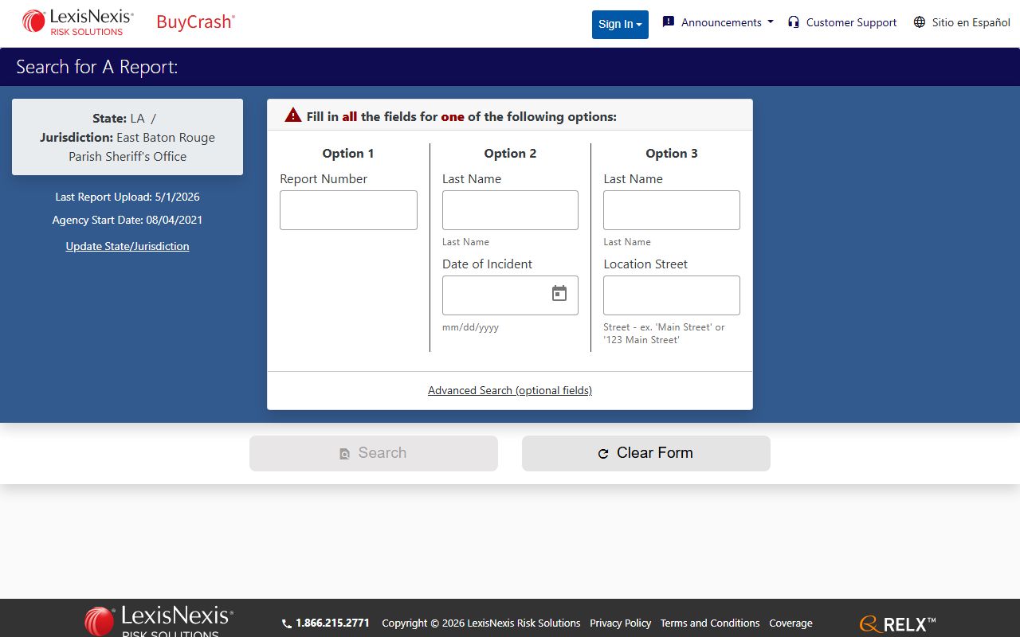Open the Privacy Policy link
This screenshot has height=637, width=1020.
(x=620, y=623)
